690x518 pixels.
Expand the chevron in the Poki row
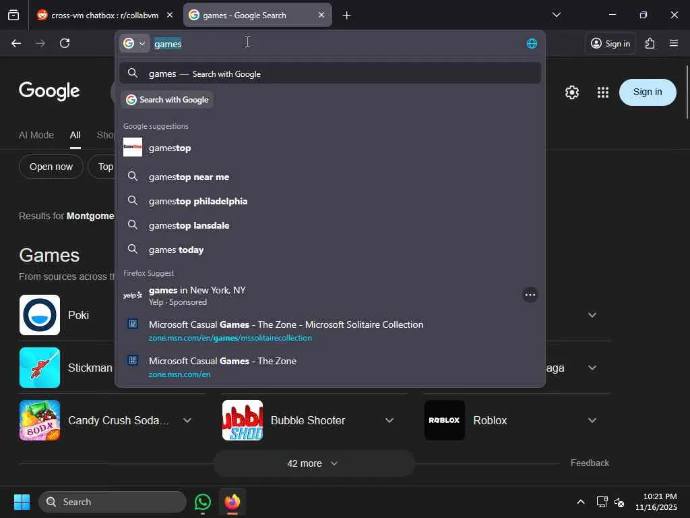tap(592, 315)
